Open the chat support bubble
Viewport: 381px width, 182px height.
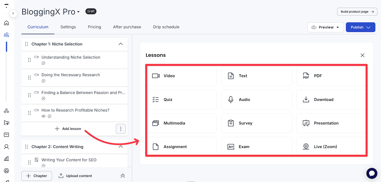tap(372, 173)
